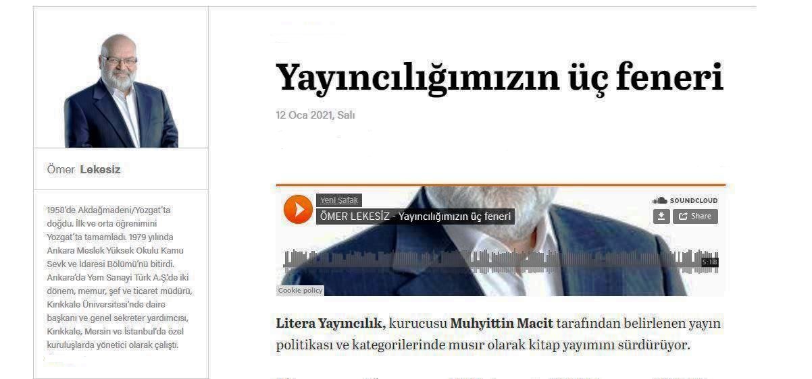
Task: Click the author biography paragraph
Action: tap(120, 277)
